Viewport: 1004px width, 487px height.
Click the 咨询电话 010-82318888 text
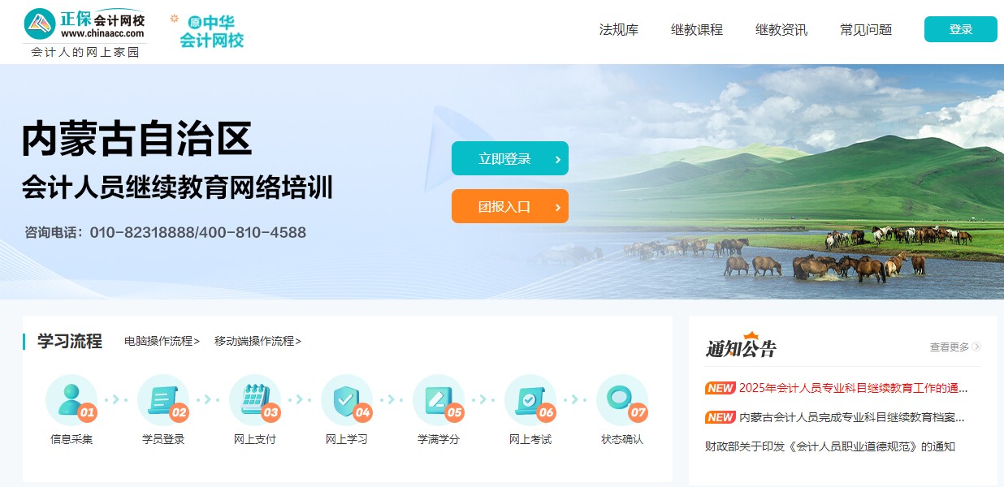pos(166,233)
